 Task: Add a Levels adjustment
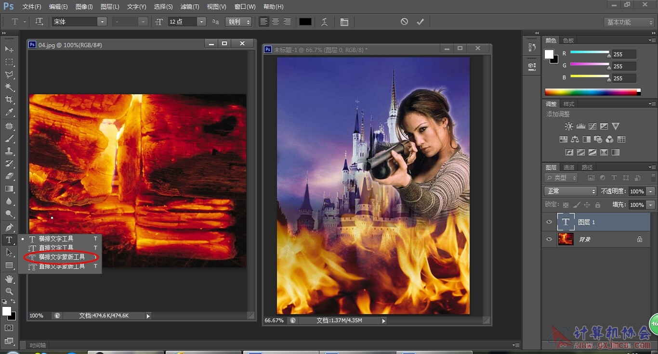click(x=580, y=126)
